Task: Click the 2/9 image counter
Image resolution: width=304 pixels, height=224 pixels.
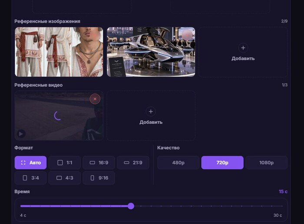Action: pyautogui.click(x=284, y=21)
